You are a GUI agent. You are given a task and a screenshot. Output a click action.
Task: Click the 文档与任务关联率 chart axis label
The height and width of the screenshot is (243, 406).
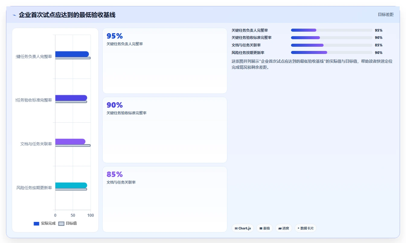pyautogui.click(x=36, y=144)
